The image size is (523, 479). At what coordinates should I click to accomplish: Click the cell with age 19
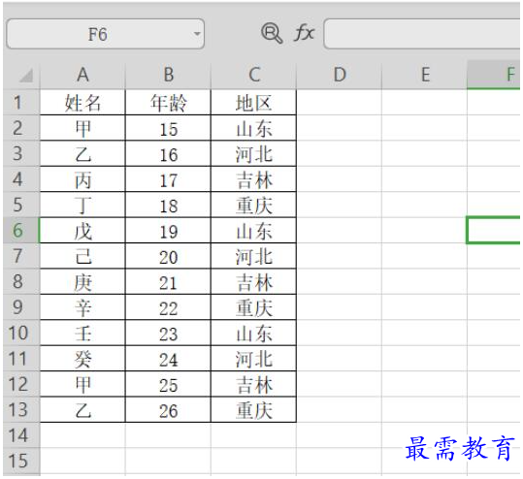click(168, 231)
